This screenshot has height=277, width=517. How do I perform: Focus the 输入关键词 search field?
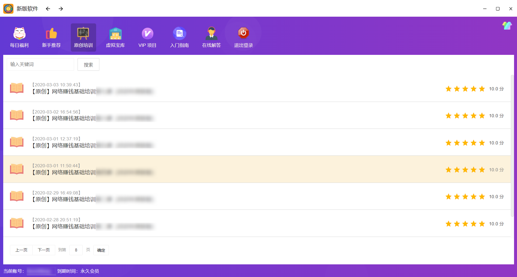point(40,65)
